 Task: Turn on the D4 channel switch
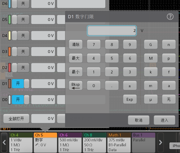tap(21, 35)
